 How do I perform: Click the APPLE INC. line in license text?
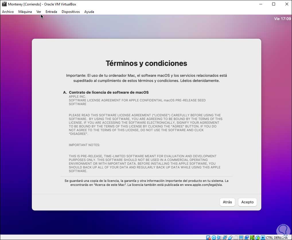(77, 97)
